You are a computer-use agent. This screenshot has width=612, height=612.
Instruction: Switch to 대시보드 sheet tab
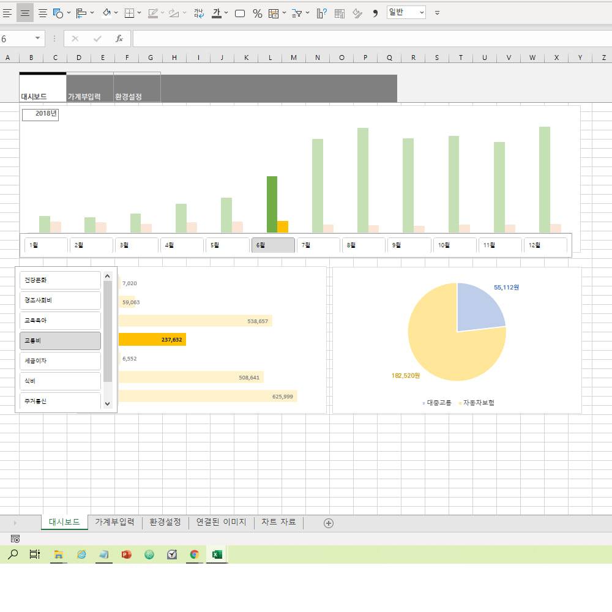point(64,522)
